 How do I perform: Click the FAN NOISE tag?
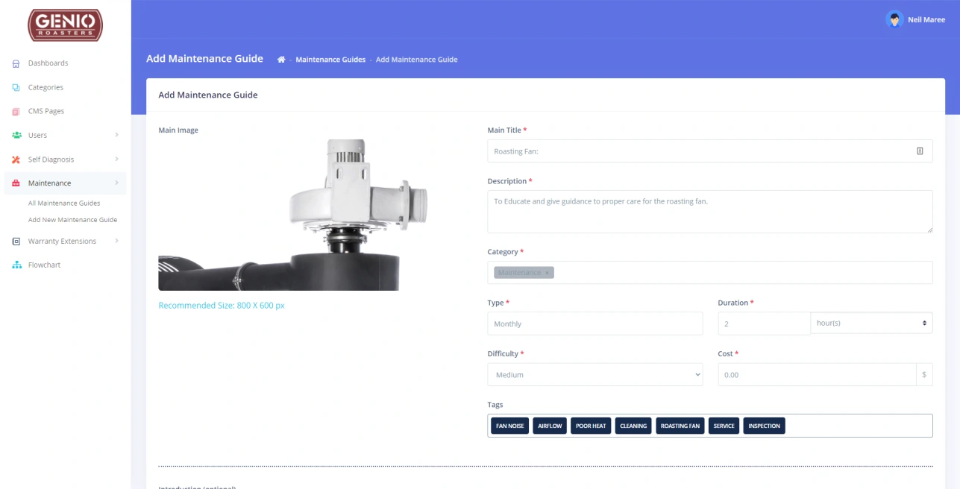(x=509, y=426)
